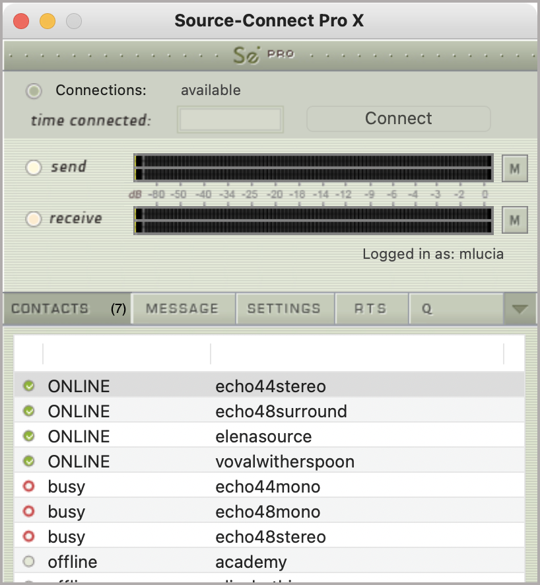Click the send level meter

tap(314, 168)
